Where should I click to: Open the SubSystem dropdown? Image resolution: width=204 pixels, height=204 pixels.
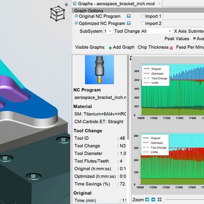[108, 31]
